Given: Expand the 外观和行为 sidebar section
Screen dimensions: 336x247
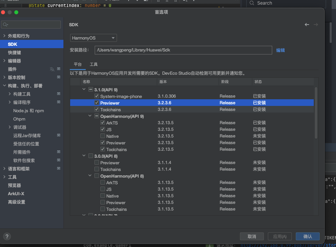Looking at the screenshot, I should click(4, 36).
